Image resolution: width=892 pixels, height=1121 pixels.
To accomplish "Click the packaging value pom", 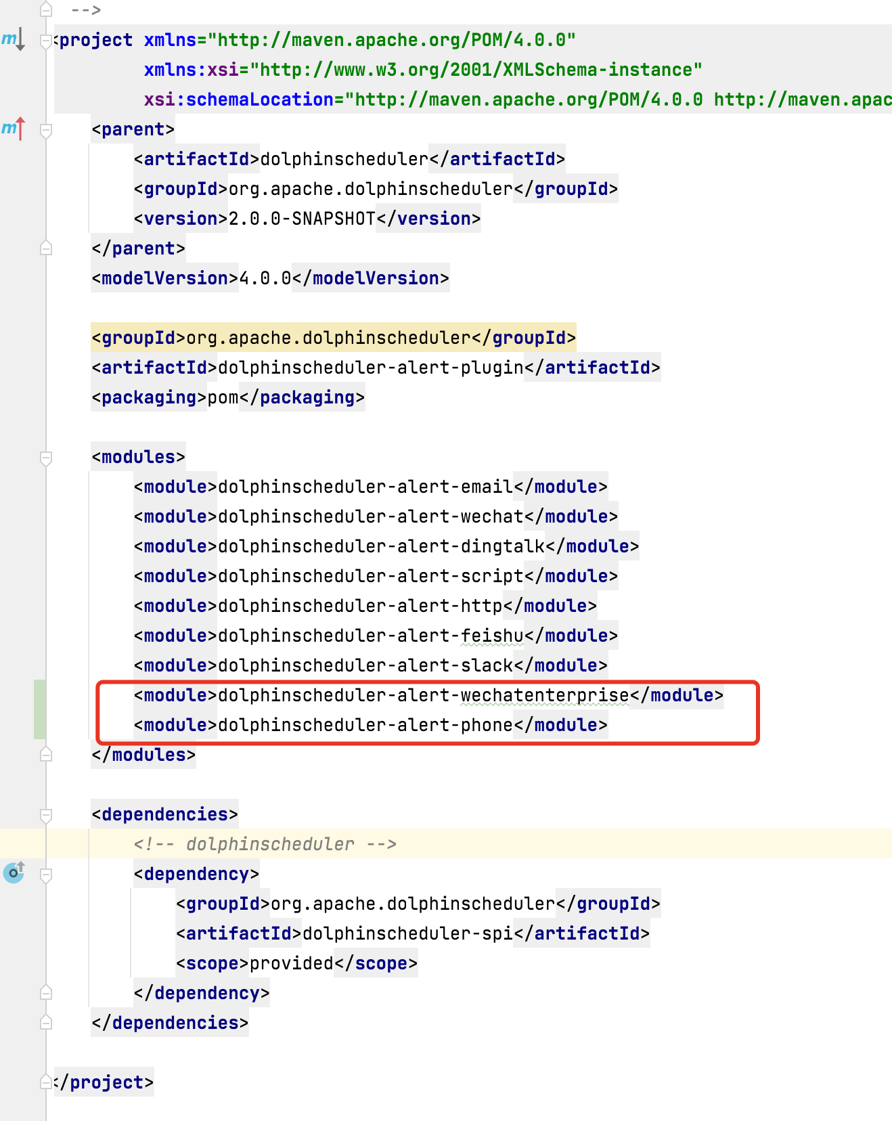I will [x=223, y=397].
